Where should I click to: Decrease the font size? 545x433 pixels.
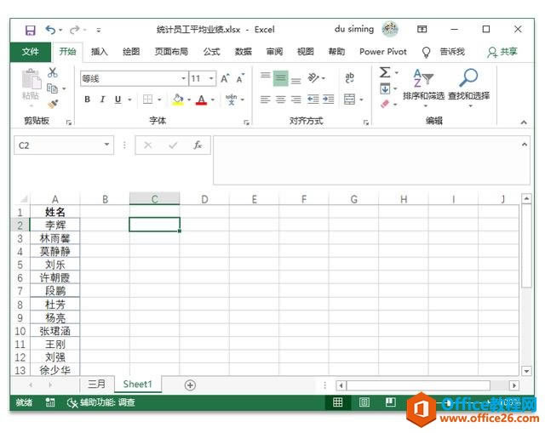tap(240, 79)
